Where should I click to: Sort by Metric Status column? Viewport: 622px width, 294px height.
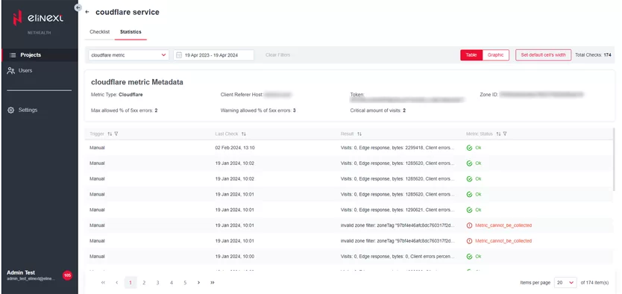click(499, 134)
